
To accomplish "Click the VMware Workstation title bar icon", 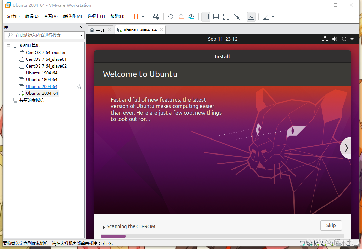I will pos(8,5).
